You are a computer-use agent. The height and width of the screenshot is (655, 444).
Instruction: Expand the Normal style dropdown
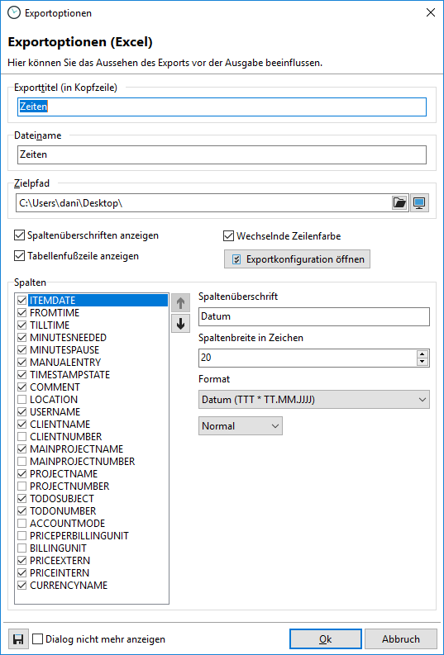(x=241, y=425)
